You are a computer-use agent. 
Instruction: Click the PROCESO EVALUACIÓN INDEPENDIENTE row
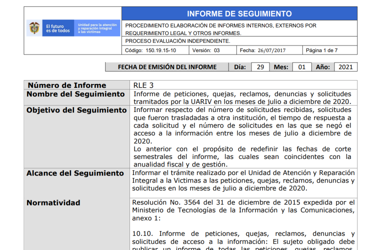(x=239, y=41)
